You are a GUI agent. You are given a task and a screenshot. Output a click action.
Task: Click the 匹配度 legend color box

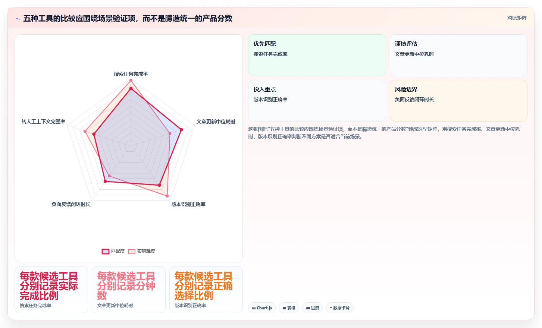[x=106, y=252]
